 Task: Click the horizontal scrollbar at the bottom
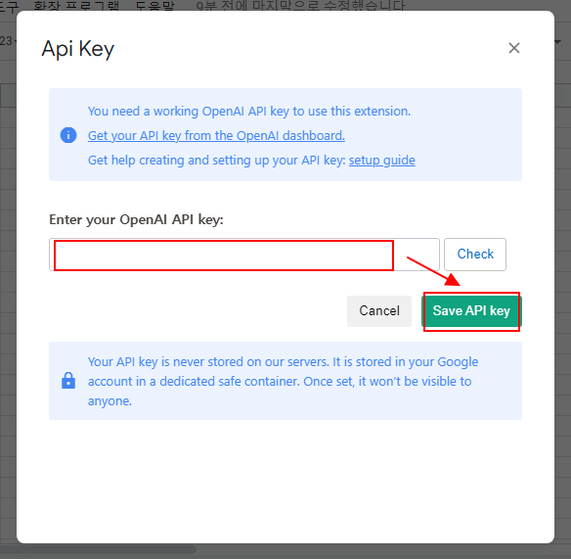click(99, 549)
